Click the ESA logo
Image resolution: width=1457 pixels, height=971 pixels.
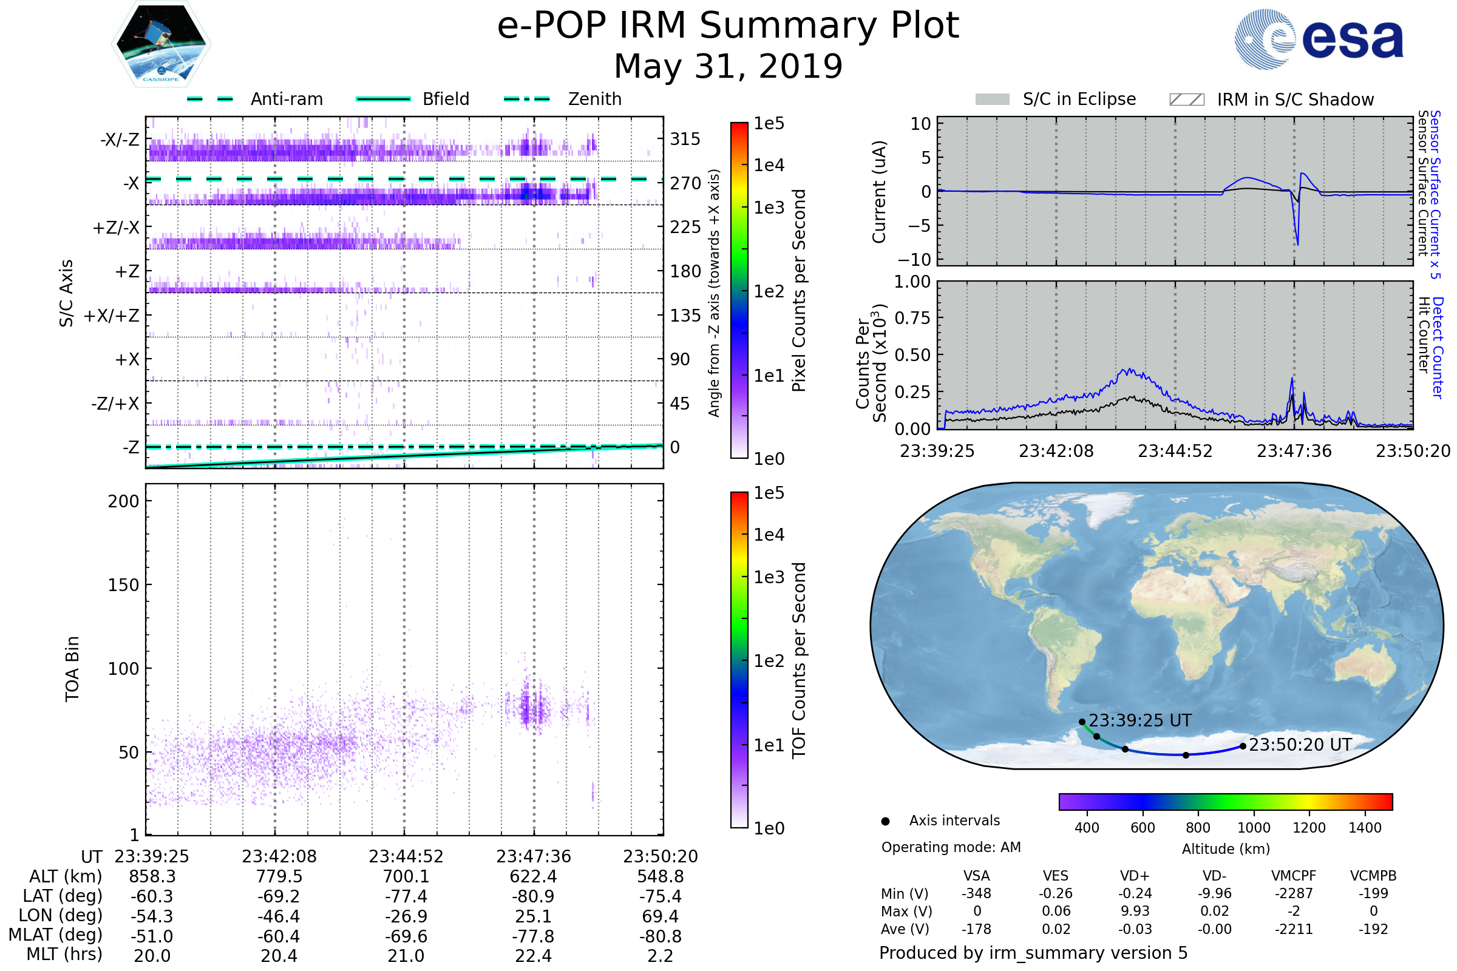tap(1319, 39)
